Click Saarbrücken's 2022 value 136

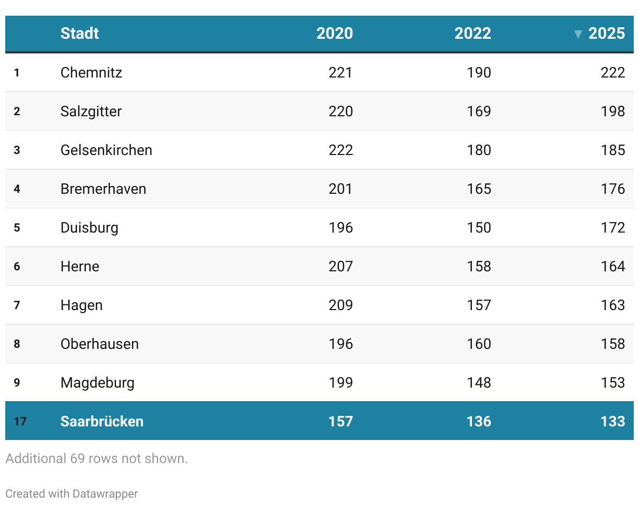[479, 421]
